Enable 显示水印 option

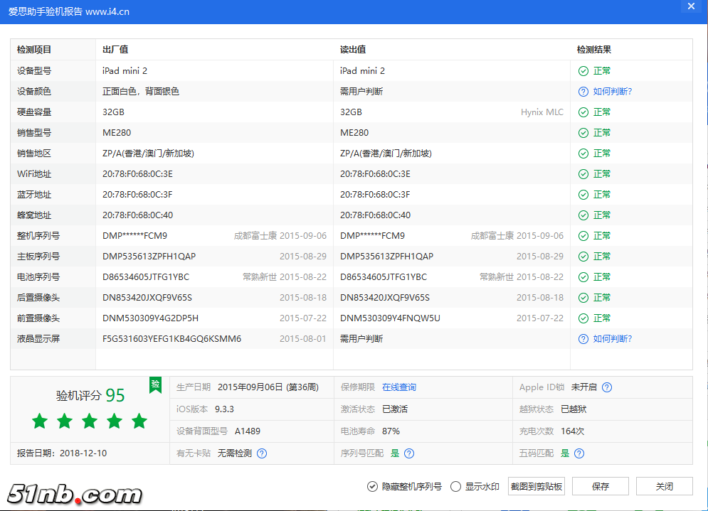click(456, 487)
